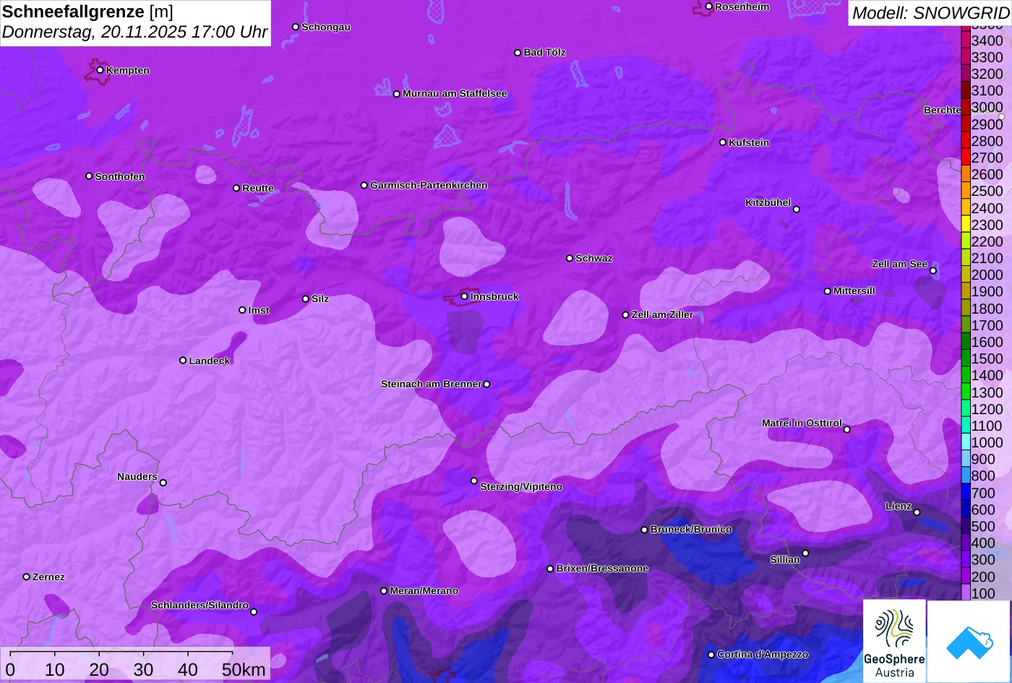Viewport: 1012px width, 683px height.
Task: Click the 2300 yellow legend swatch
Action: (x=965, y=225)
